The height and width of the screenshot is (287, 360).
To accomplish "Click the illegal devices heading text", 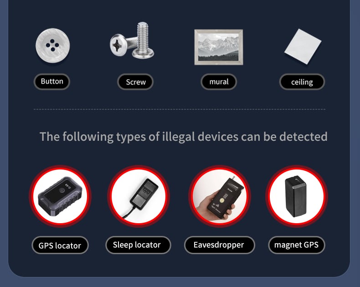I will click(x=184, y=137).
